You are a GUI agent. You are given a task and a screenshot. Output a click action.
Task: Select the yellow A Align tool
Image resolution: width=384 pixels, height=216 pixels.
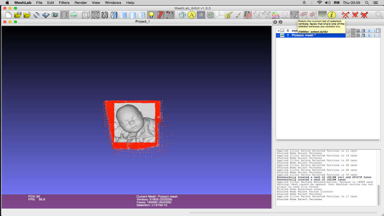(x=192, y=15)
